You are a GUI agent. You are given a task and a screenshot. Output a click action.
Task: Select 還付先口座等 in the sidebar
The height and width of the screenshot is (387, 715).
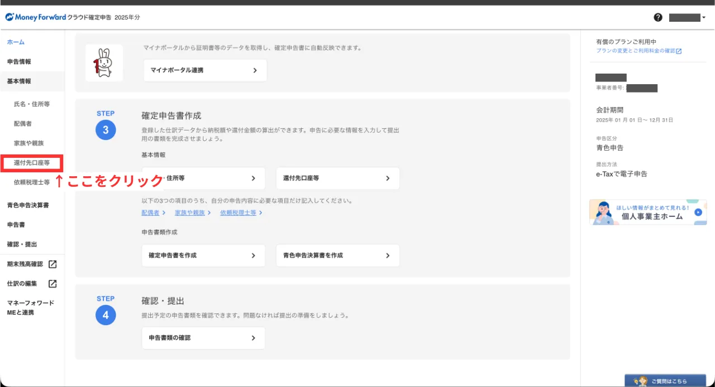click(32, 163)
